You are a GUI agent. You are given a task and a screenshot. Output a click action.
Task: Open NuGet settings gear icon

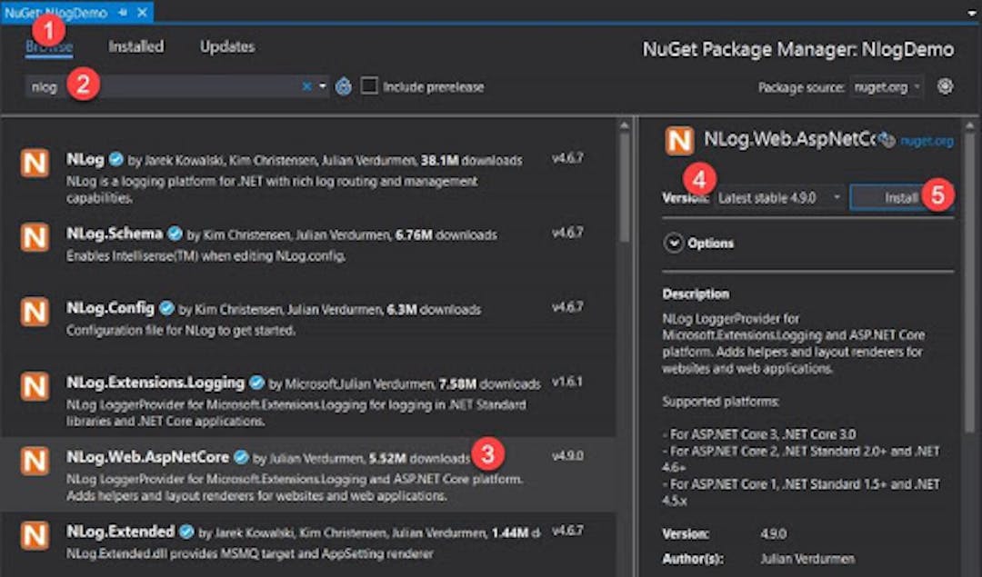[x=945, y=86]
